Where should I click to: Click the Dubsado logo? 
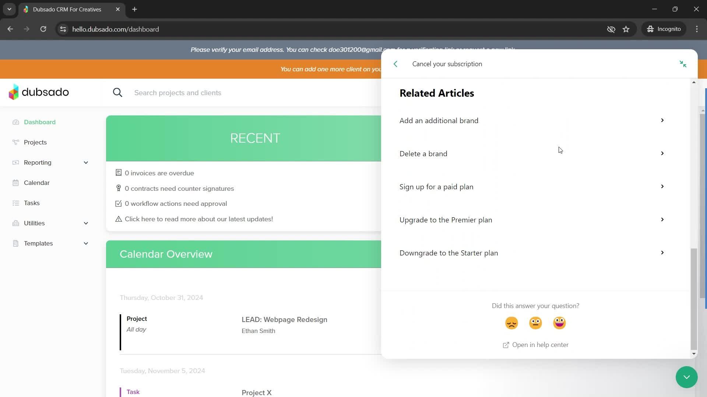39,92
